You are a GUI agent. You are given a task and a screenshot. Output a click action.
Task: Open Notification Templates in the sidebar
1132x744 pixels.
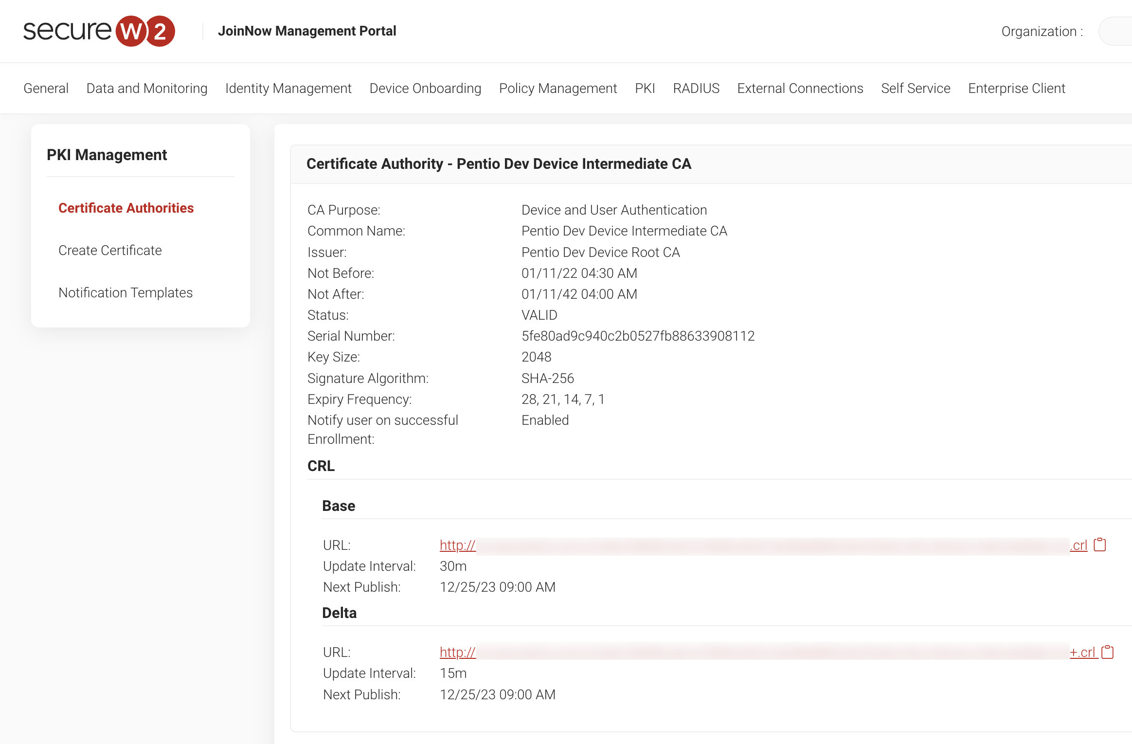pos(126,292)
